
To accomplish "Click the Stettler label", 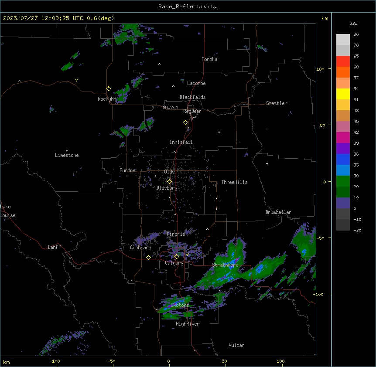I will click(277, 103).
